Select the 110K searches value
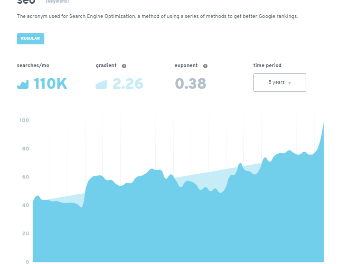 (x=51, y=83)
